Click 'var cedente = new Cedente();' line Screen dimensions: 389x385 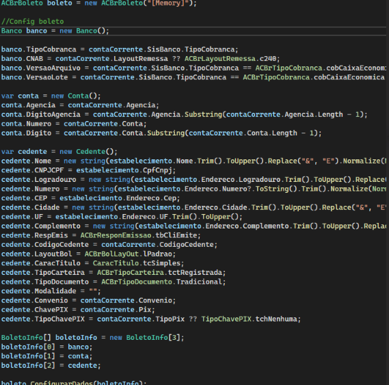click(59, 152)
